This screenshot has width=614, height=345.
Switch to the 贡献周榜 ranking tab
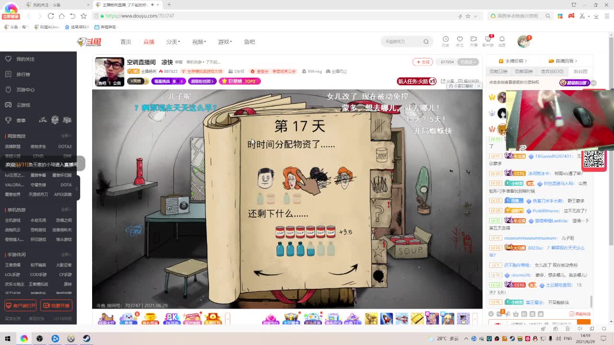coord(524,71)
